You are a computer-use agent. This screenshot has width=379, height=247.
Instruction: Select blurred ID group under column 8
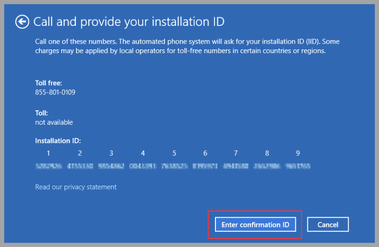(267, 166)
